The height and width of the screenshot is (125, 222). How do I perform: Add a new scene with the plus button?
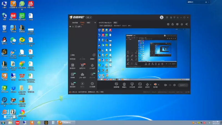point(95,22)
